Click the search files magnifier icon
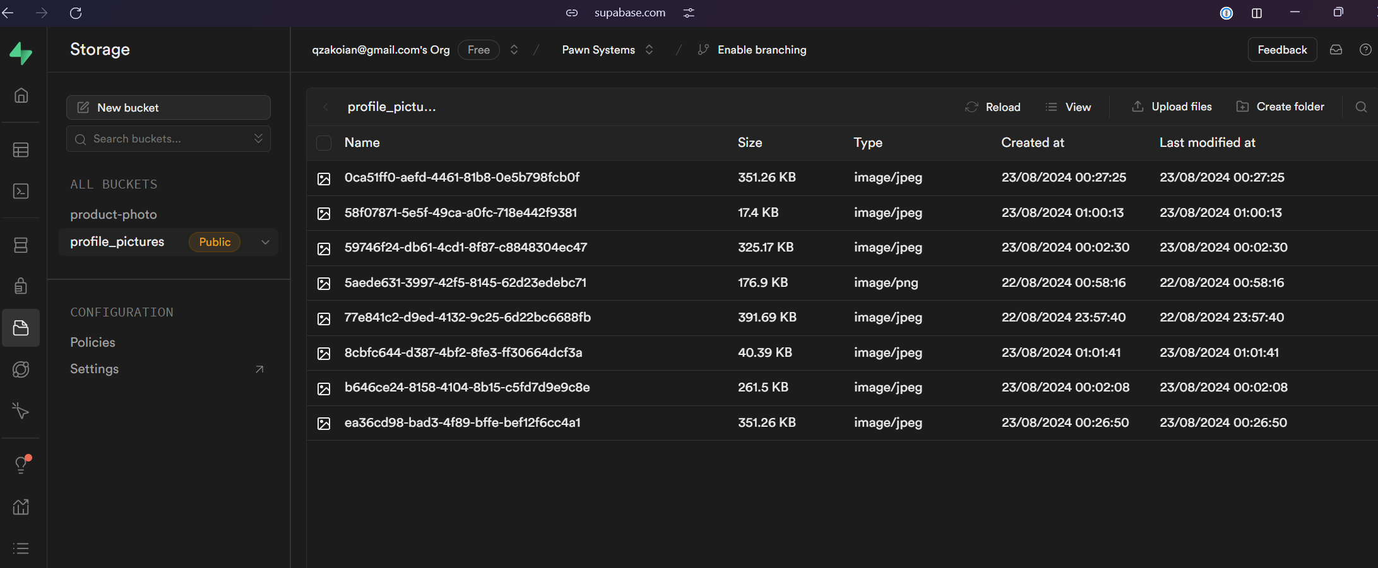This screenshot has width=1378, height=568. coord(1361,107)
